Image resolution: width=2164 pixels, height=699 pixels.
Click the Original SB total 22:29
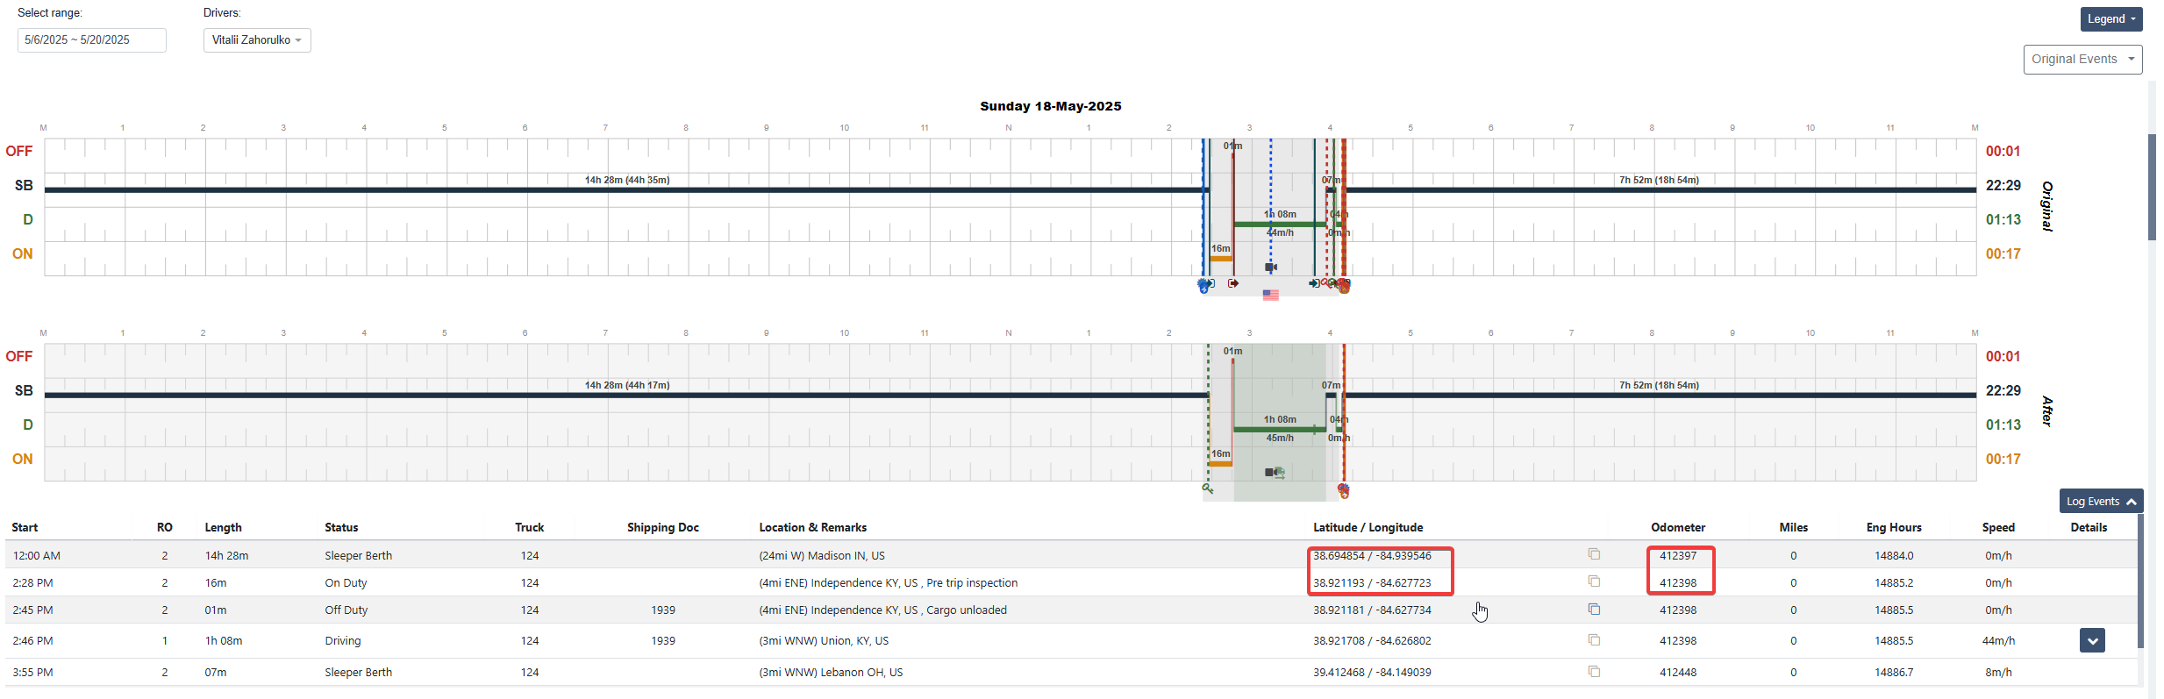2003,185
